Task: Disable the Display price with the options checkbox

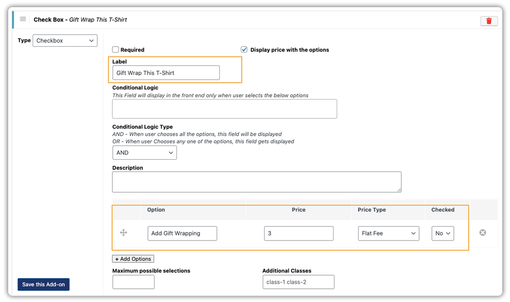Action: click(x=244, y=49)
